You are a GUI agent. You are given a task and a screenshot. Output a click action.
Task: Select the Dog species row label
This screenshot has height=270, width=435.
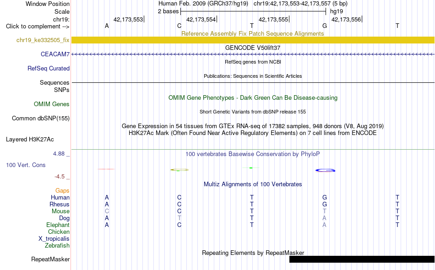point(64,218)
